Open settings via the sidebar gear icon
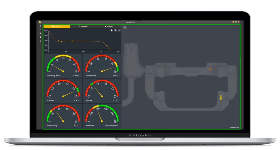Image resolution: width=280 pixels, height=150 pixels. (x=40, y=37)
